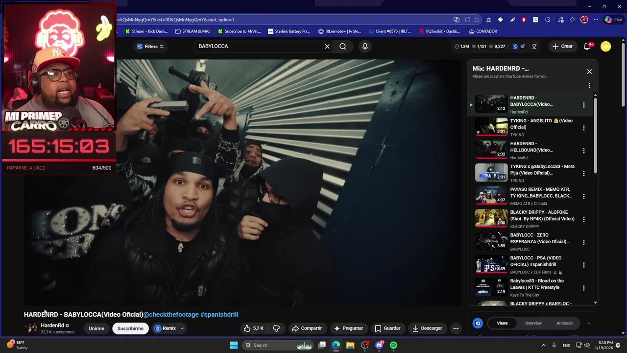Start voice search with the microphone icon
The width and height of the screenshot is (627, 353).
tap(365, 47)
